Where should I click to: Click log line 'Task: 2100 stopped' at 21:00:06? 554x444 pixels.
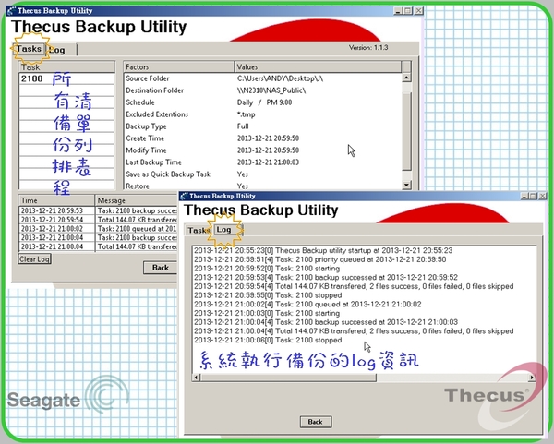click(268, 340)
